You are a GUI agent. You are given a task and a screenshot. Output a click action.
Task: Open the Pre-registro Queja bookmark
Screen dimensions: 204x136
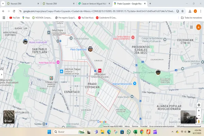pos(65,18)
